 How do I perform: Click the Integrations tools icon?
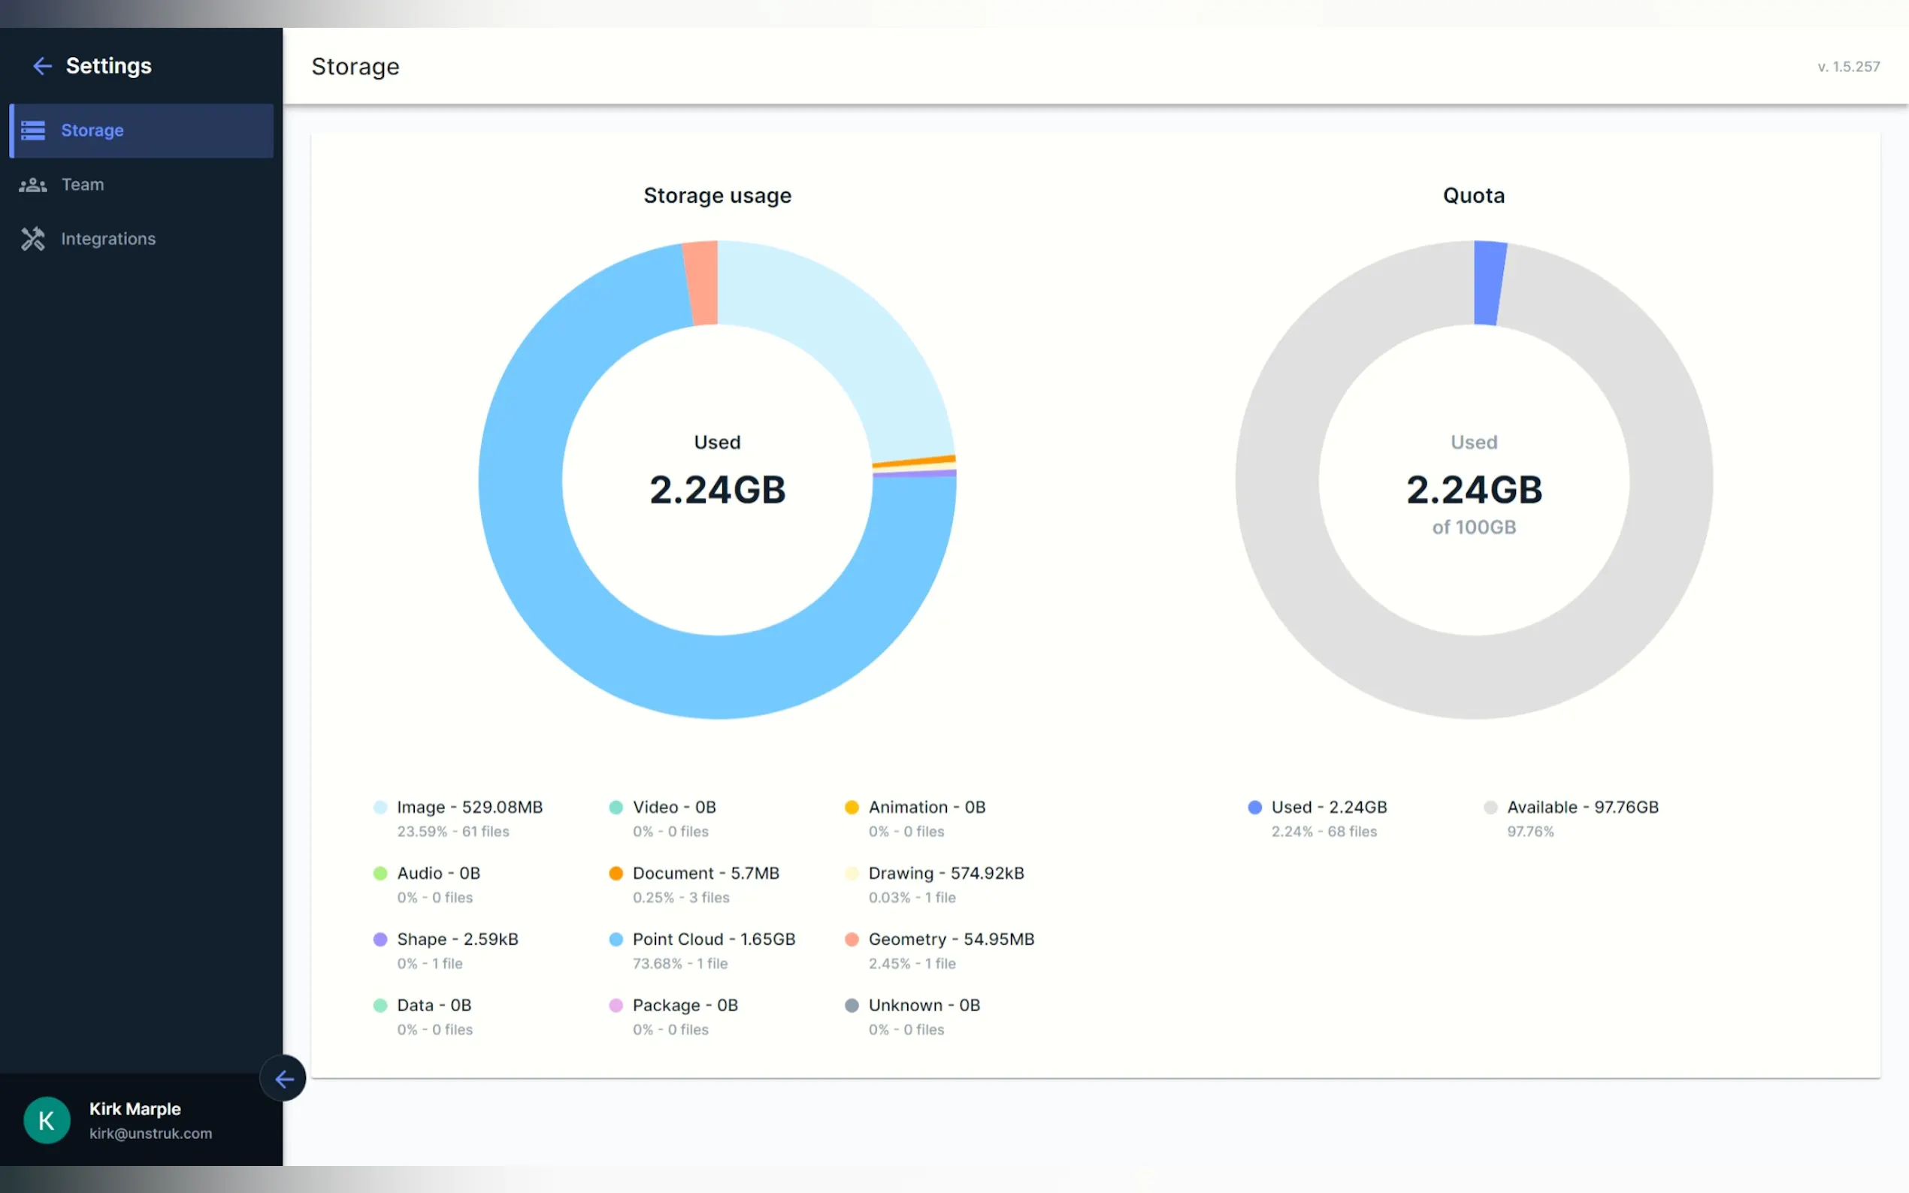(33, 238)
